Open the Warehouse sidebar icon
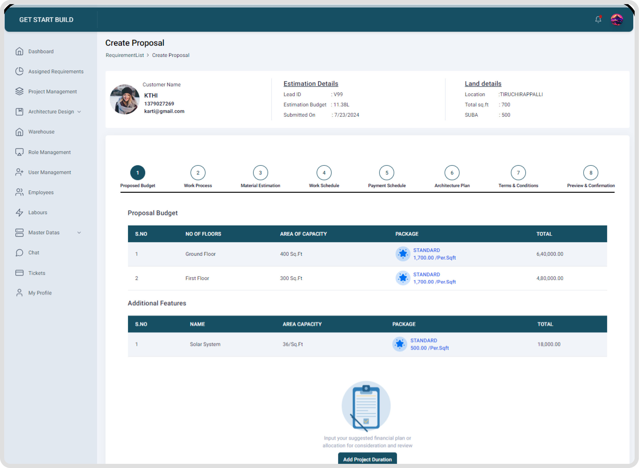 tap(19, 132)
